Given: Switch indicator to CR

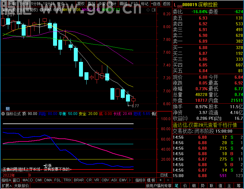Looking at the screenshot, I should [x=89, y=180].
